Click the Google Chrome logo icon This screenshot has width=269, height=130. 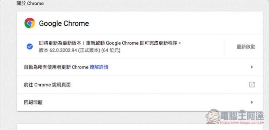(30, 23)
